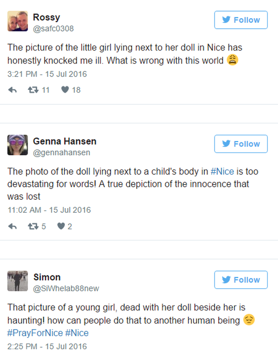Follow Genna Hansen

click(x=240, y=144)
